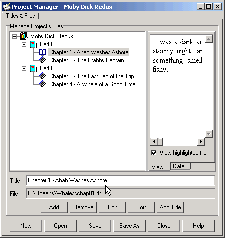The width and height of the screenshot is (225, 238).
Task: Click the Project Manager title bar app icon
Action: click(7, 7)
